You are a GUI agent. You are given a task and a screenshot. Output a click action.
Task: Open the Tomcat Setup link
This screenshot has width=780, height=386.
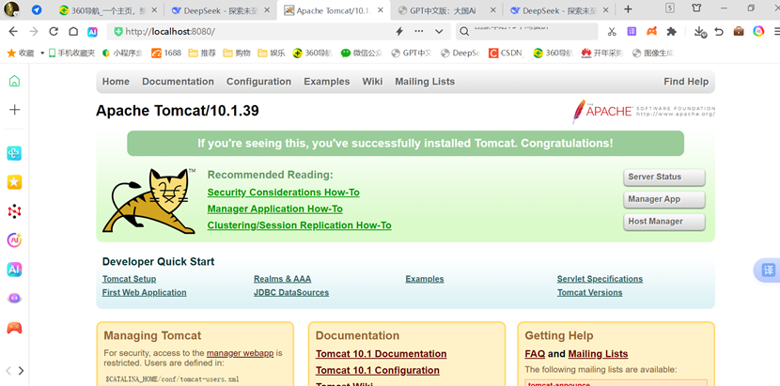[130, 279]
